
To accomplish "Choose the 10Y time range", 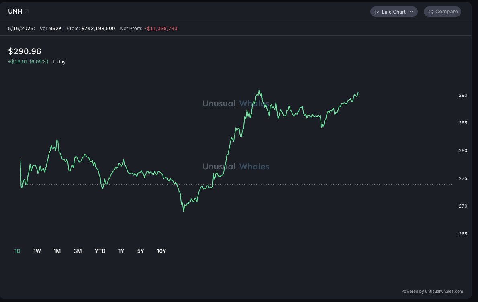I will [161, 251].
